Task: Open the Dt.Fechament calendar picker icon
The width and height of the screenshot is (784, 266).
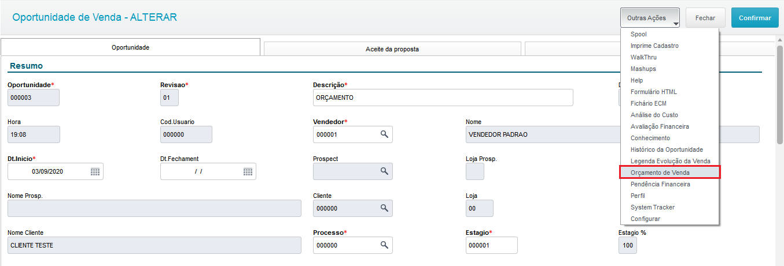Action: pyautogui.click(x=248, y=171)
